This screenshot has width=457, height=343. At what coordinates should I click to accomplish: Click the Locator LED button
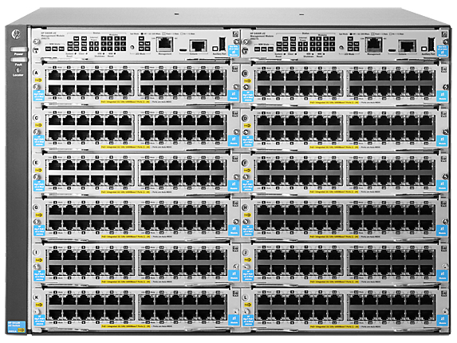tap(18, 70)
